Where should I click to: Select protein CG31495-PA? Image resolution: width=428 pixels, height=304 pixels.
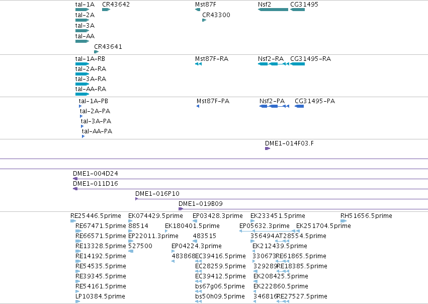pos(299,106)
